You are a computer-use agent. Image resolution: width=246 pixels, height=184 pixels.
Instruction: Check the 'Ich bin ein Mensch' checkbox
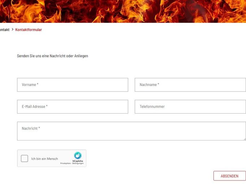coord(25,158)
